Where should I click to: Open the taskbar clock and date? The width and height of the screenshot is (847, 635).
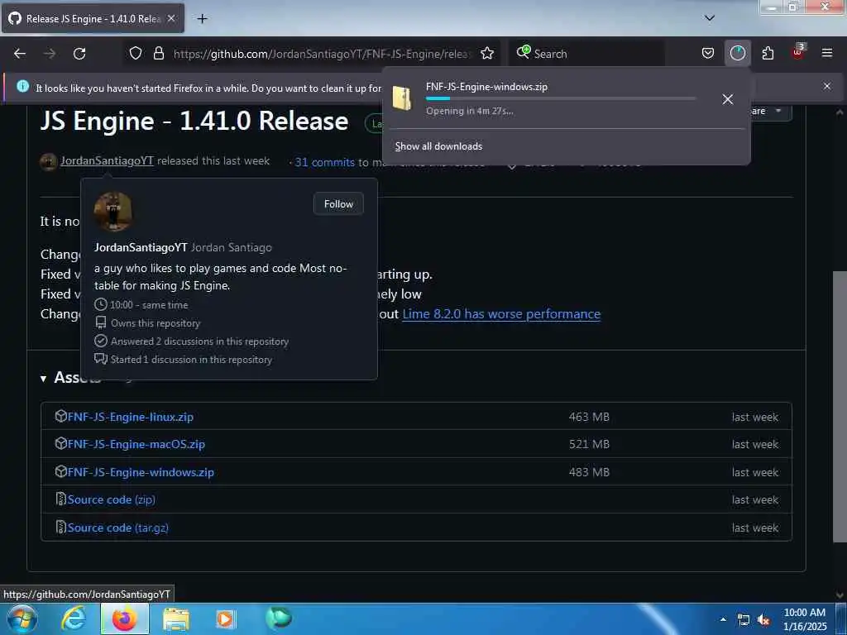click(805, 619)
